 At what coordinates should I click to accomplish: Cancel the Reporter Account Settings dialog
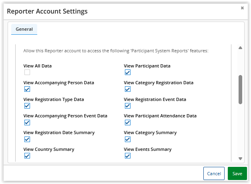[x=214, y=174]
